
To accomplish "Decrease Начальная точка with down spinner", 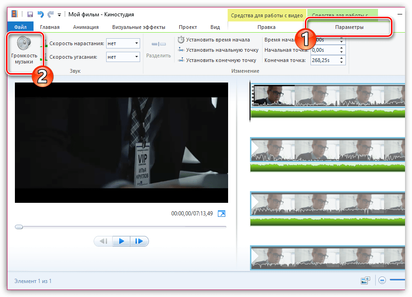I will (x=341, y=52).
